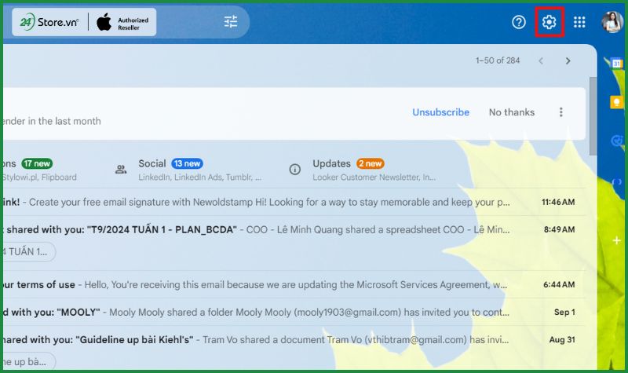The width and height of the screenshot is (628, 373).
Task: Click the Updates info icon
Action: click(x=295, y=170)
